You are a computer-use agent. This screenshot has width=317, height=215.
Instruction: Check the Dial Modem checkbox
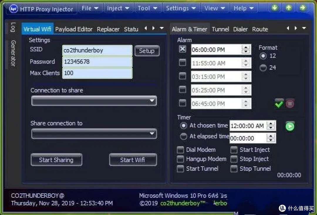click(x=180, y=150)
